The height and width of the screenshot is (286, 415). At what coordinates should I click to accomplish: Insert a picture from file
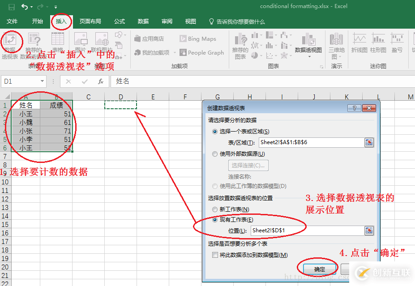click(81, 43)
